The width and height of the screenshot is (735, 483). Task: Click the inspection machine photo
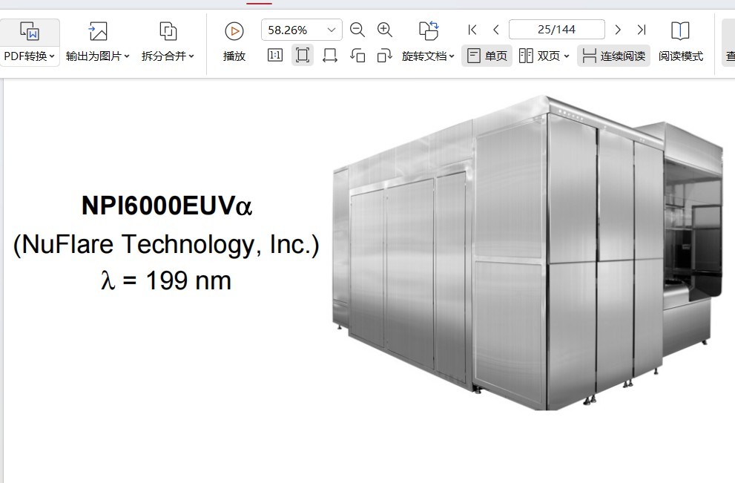pyautogui.click(x=527, y=253)
